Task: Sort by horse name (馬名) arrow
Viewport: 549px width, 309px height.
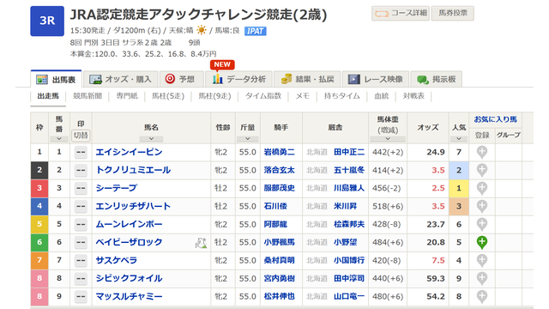Action: tap(151, 139)
